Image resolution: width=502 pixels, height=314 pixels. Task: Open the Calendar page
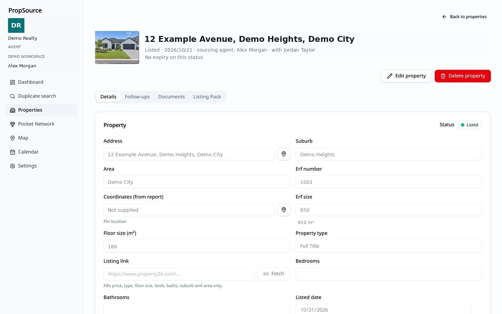click(41, 152)
